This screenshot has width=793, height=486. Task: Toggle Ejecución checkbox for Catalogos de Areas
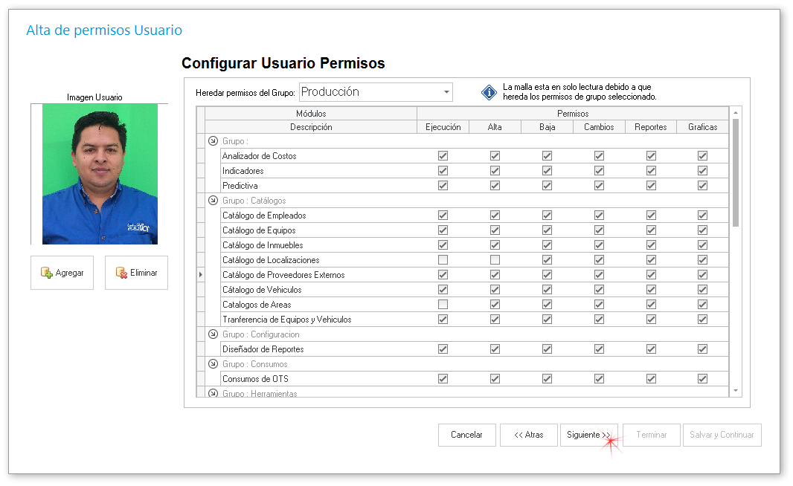[443, 305]
